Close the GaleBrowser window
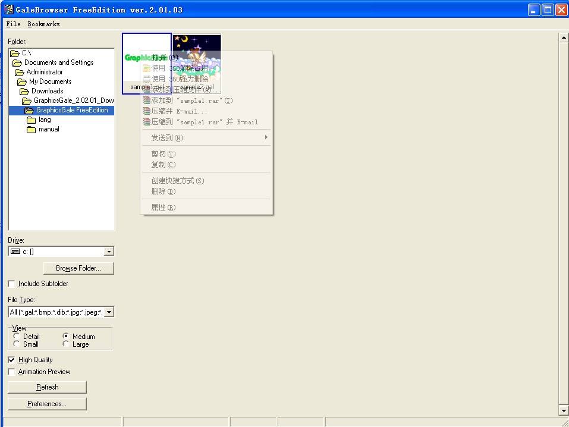Viewport: 569px width, 427px height. tap(561, 10)
